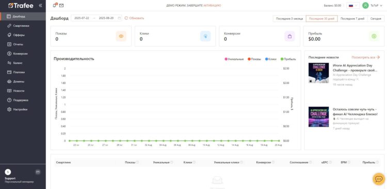The height and width of the screenshot is (189, 387).
Task: Click the Trafee logo
Action: point(21,6)
